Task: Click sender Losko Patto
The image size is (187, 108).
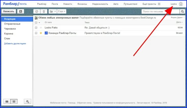Action: [51, 28]
